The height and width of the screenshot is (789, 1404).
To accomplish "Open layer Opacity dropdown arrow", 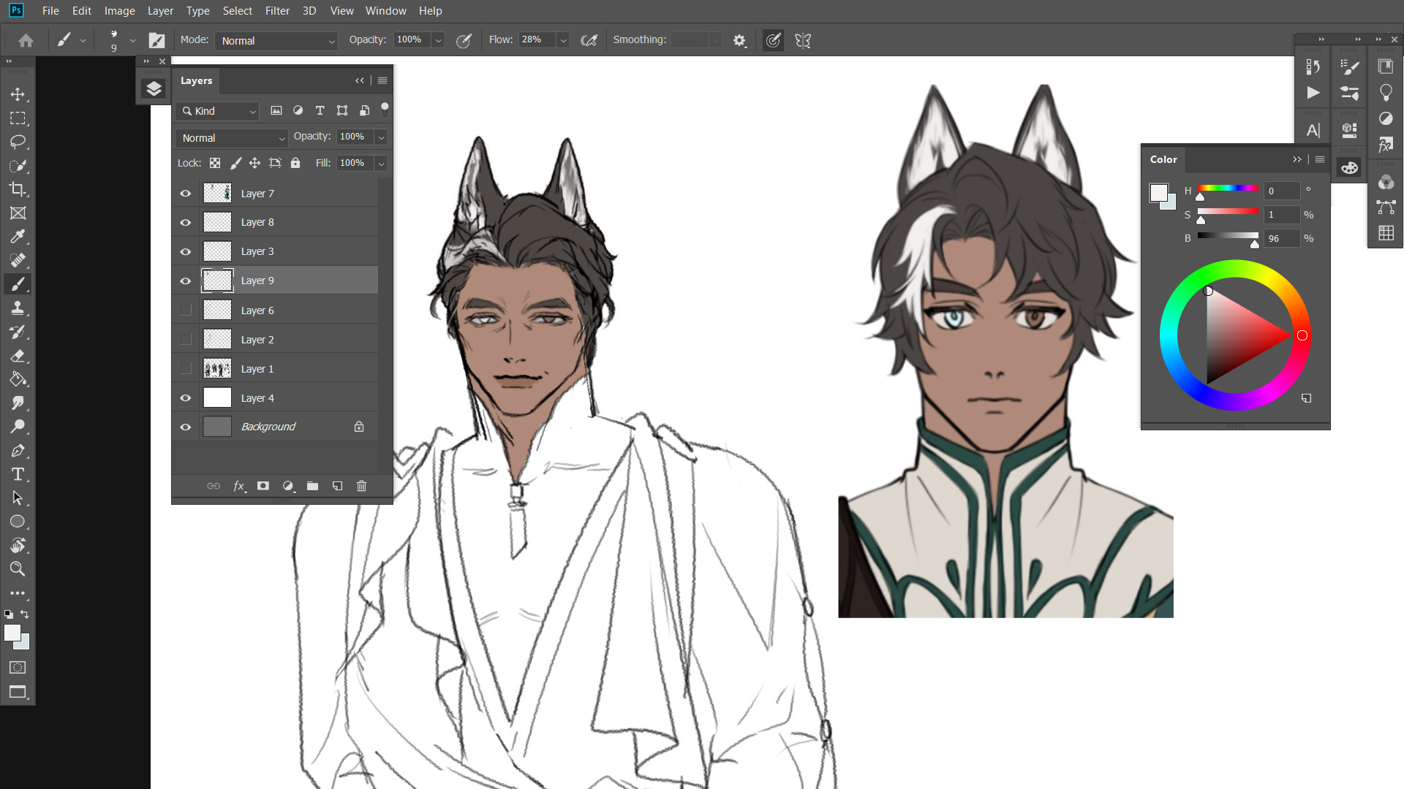I will [381, 137].
